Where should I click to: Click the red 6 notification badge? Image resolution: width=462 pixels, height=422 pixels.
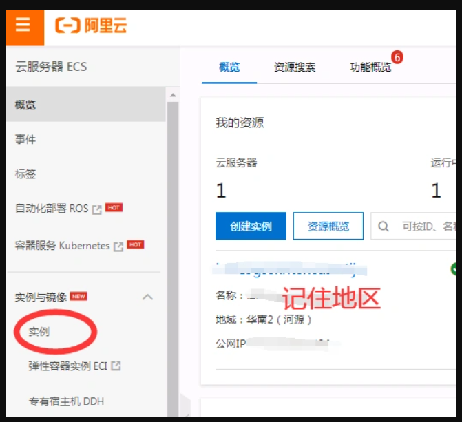397,57
